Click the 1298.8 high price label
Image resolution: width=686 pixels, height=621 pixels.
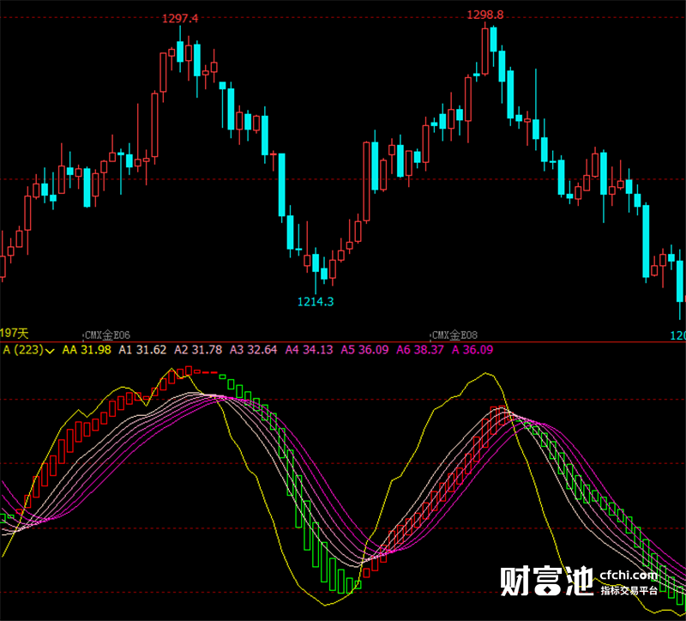pos(485,15)
